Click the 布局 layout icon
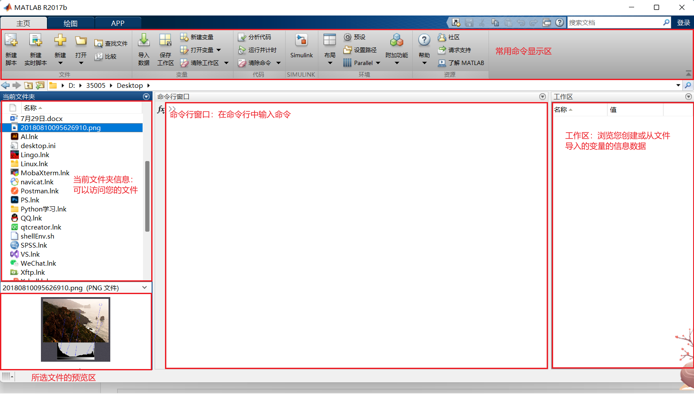The height and width of the screenshot is (394, 694). [x=330, y=40]
